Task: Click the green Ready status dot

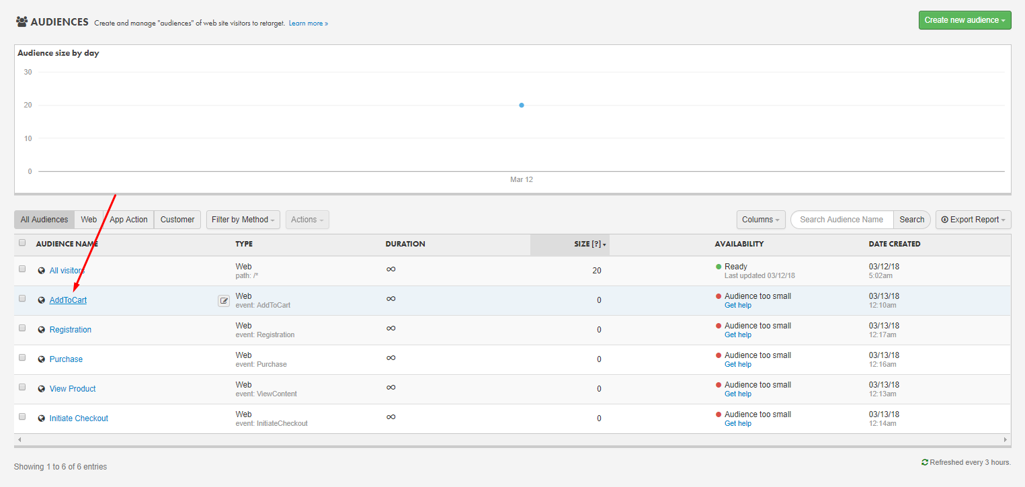Action: (719, 267)
